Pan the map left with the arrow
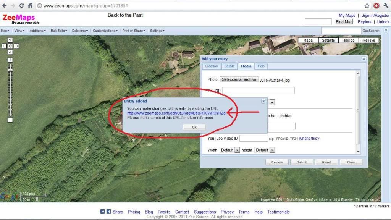Image resolution: width=391 pixels, height=220 pixels. 4,46
